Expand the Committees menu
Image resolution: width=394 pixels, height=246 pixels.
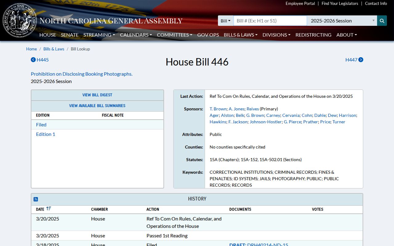click(175, 35)
